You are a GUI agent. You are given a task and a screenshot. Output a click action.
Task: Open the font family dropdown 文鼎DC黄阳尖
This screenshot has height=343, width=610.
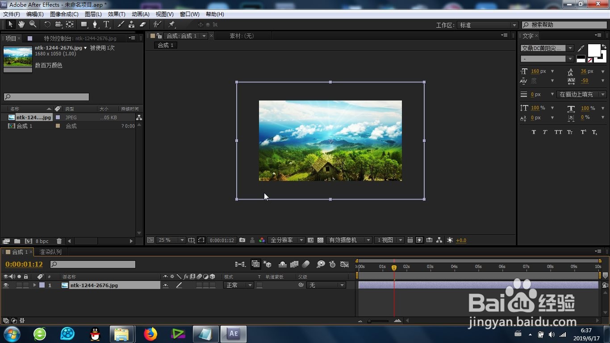click(547, 48)
